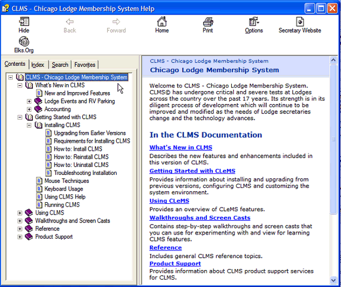This screenshot has height=287, width=341.
Task: Open the Options toolbar icon
Action: coord(253,22)
